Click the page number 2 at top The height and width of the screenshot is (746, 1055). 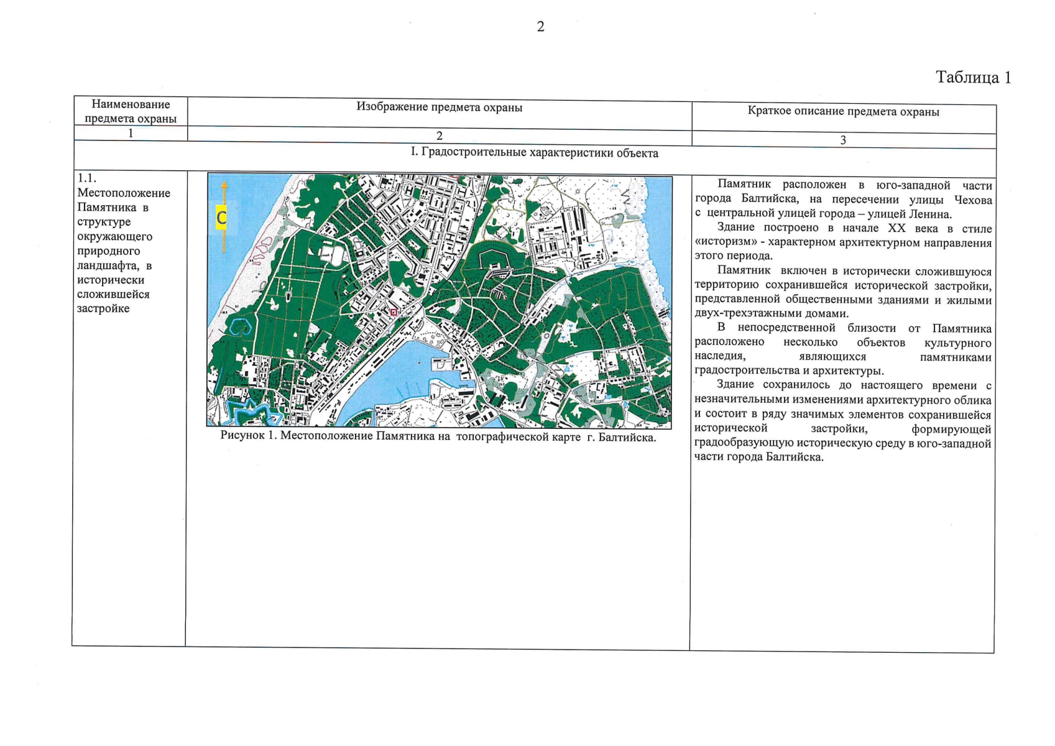540,26
